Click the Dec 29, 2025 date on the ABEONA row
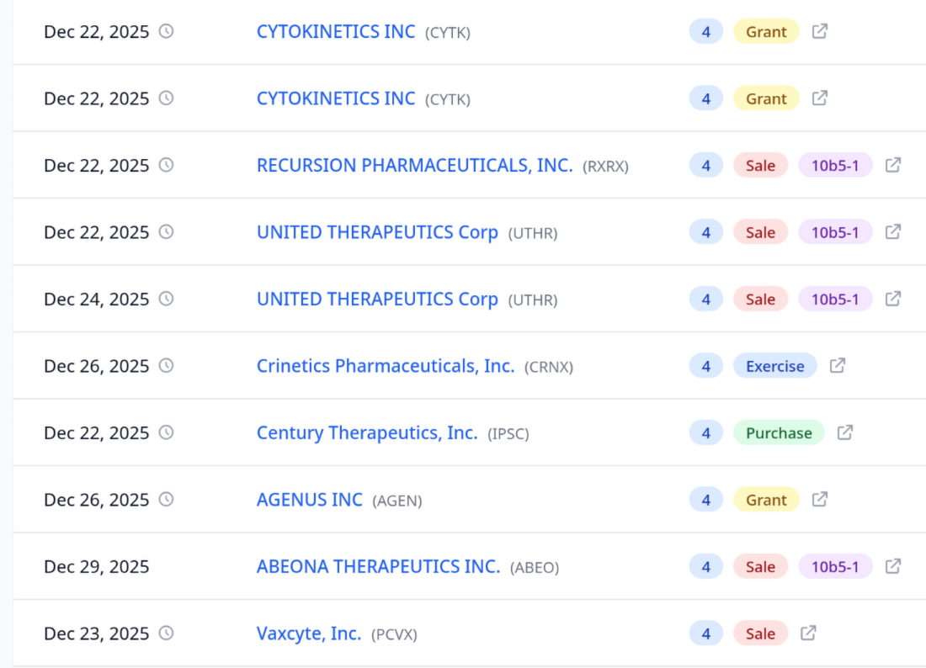926x668 pixels. point(95,566)
